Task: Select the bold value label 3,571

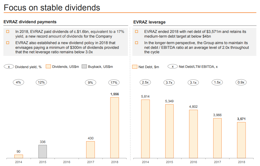Action: pos(241,119)
